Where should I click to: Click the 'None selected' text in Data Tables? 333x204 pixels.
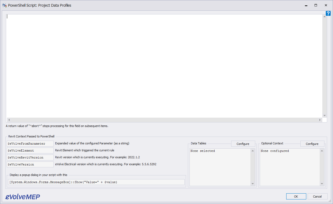tap(203, 151)
